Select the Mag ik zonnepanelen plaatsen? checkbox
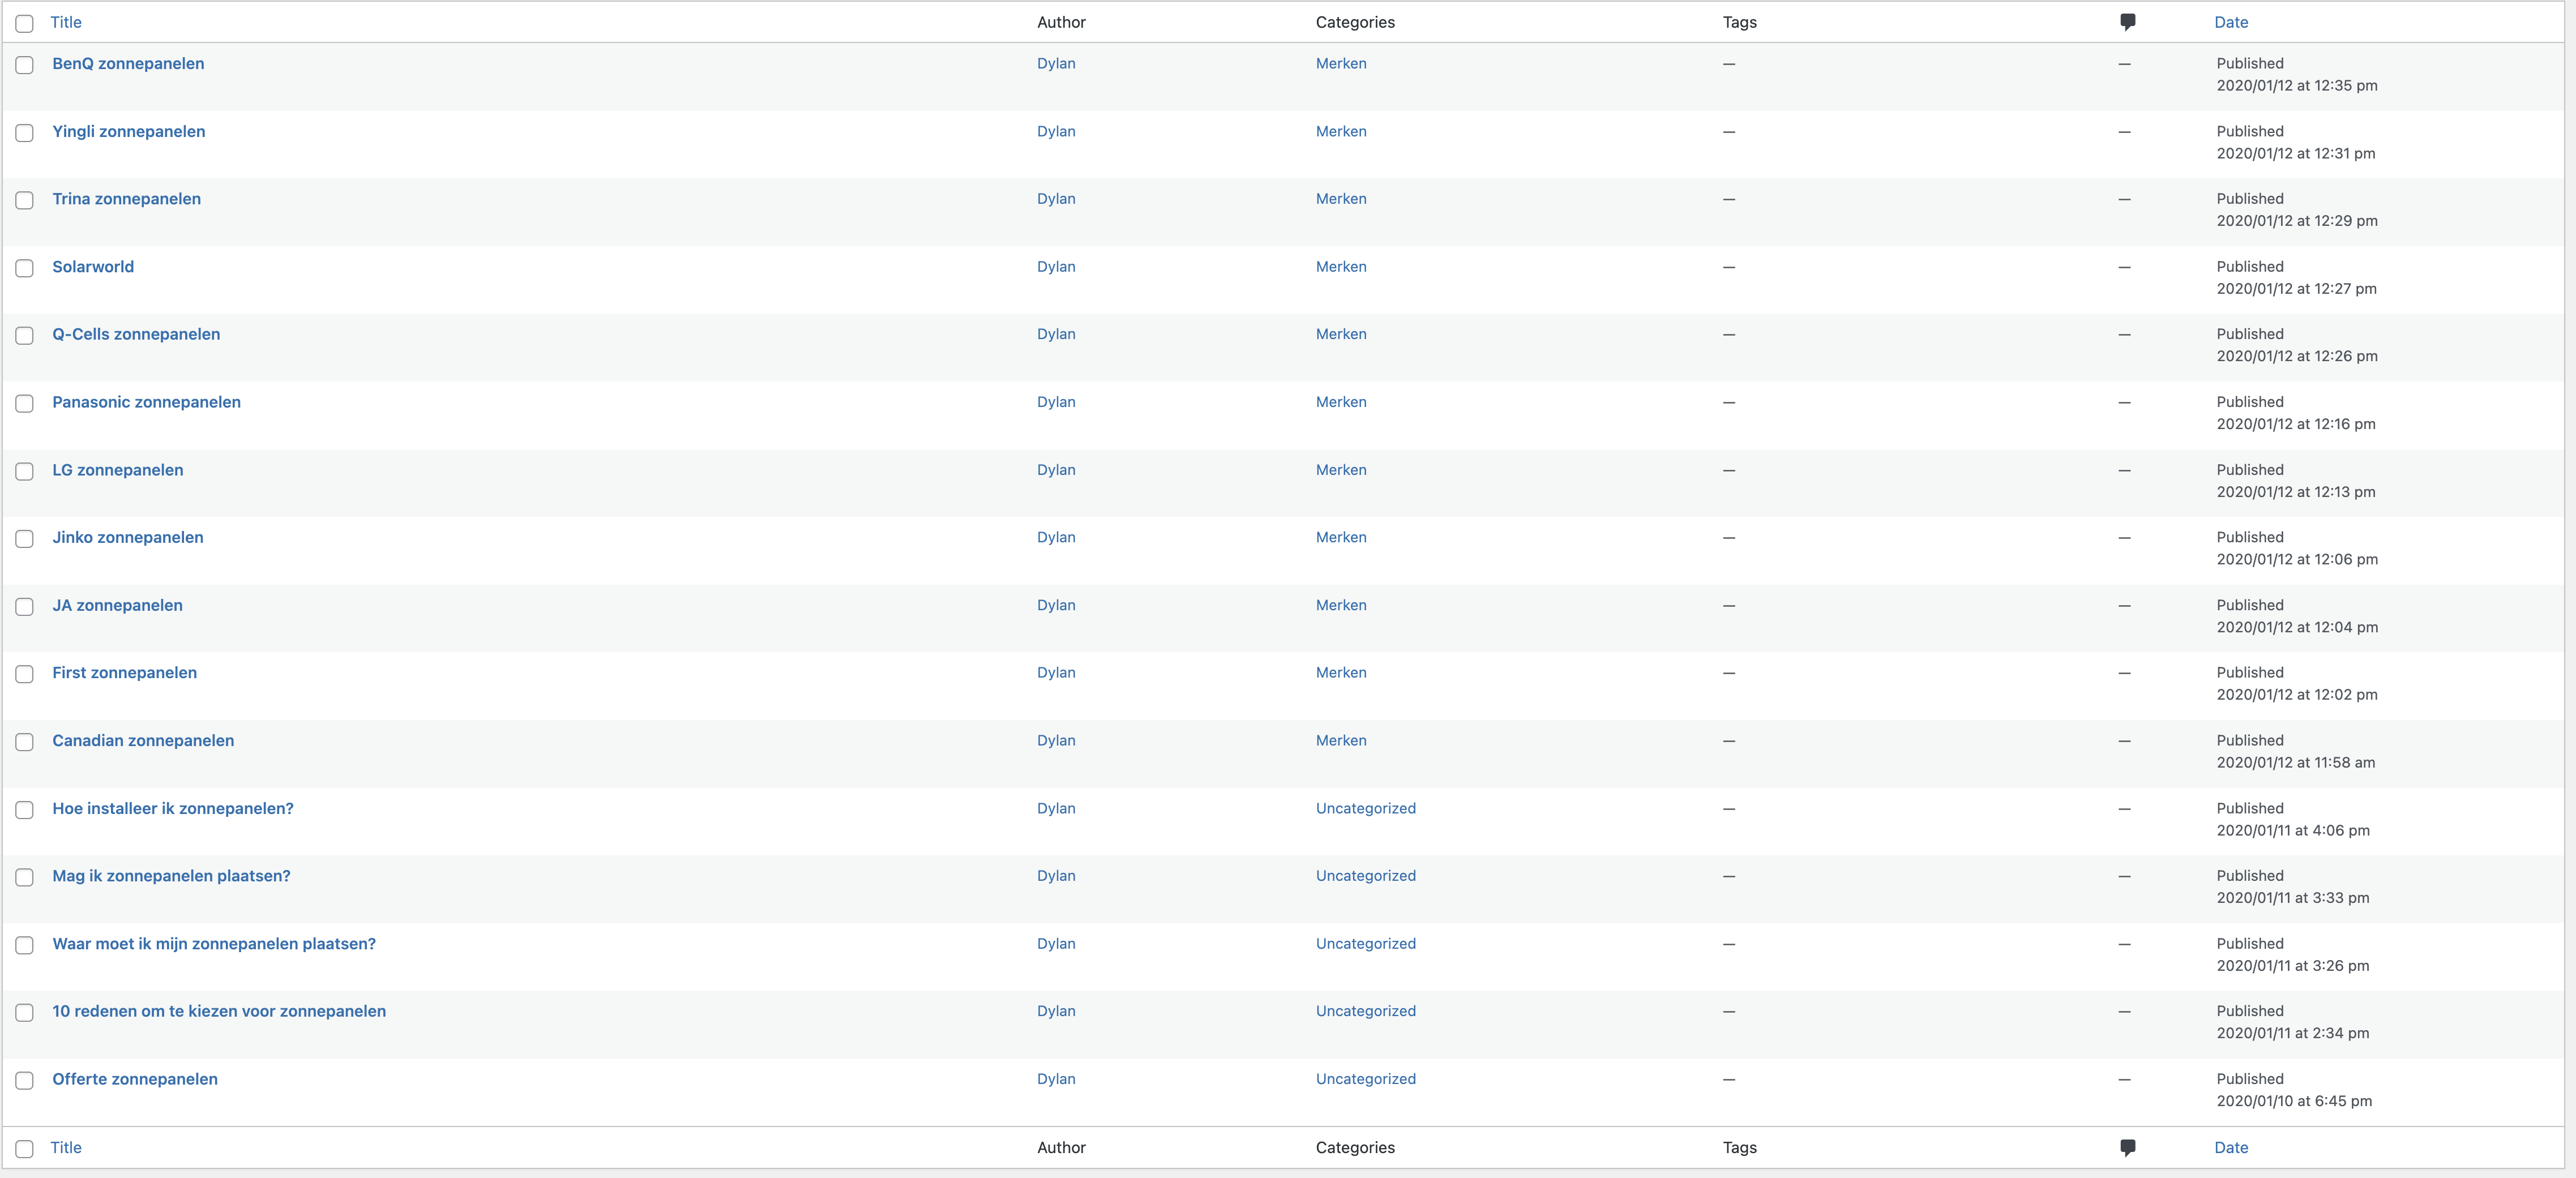 point(25,877)
